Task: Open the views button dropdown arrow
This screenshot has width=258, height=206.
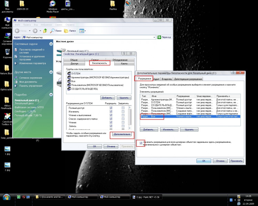Action: 85,31
